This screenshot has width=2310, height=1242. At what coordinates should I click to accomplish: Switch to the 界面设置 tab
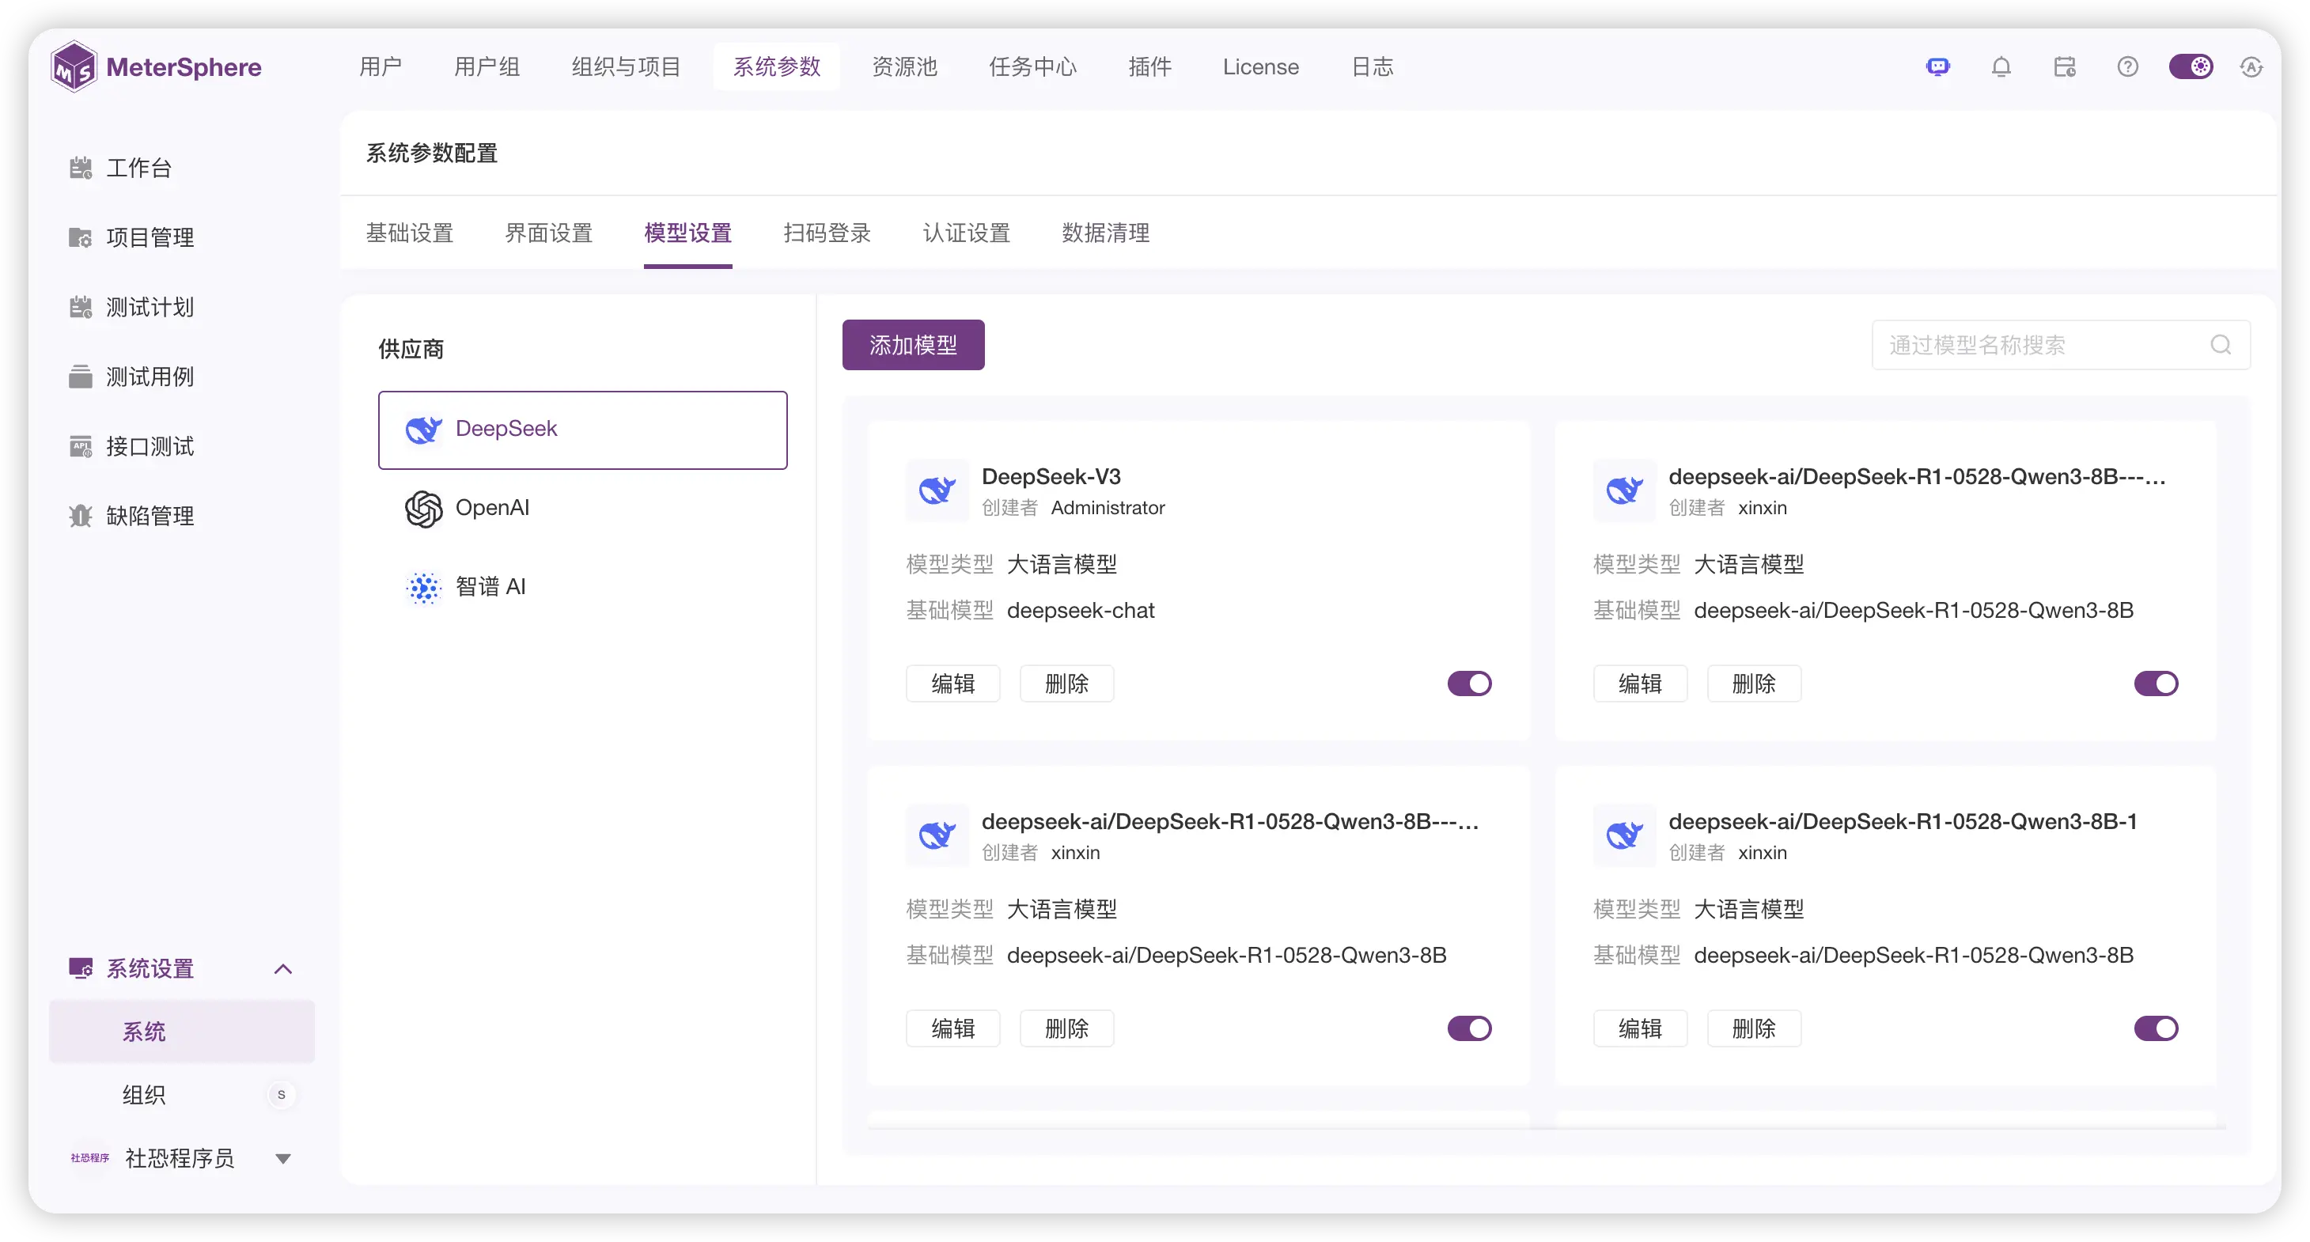(x=549, y=233)
